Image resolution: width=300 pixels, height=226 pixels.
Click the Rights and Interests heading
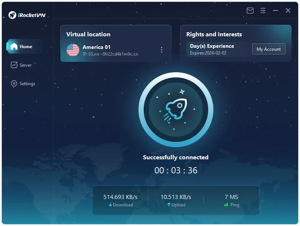[x=214, y=34]
